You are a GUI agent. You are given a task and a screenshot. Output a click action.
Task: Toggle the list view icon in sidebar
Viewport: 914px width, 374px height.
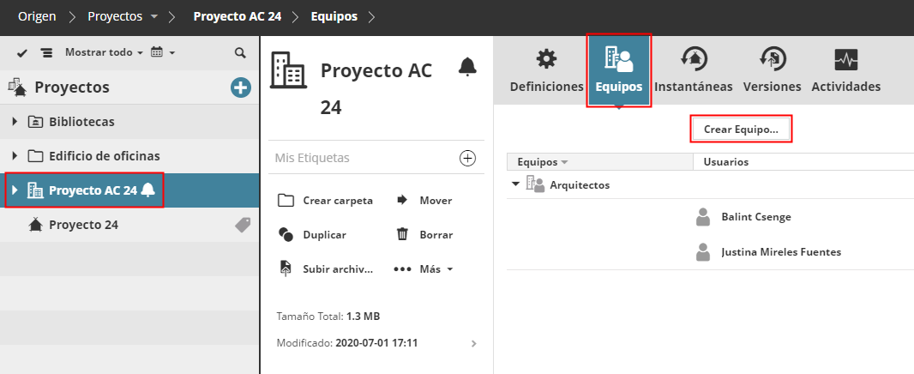pyautogui.click(x=46, y=53)
